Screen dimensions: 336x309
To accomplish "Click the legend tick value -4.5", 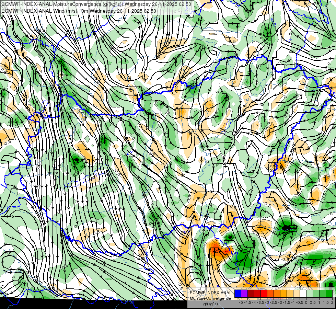I will click(x=247, y=302).
